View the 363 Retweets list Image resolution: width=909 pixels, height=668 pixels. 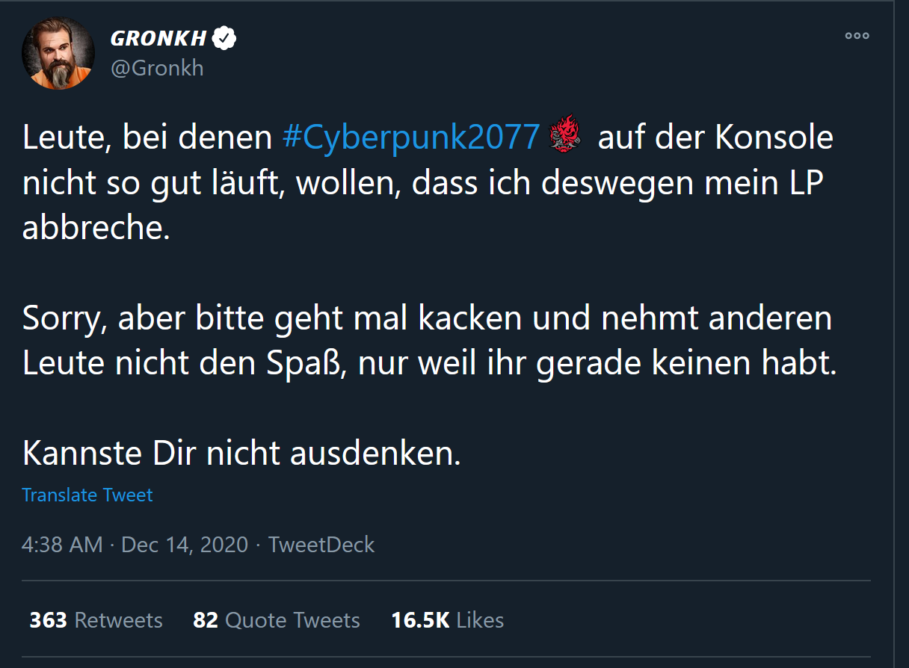tap(96, 620)
